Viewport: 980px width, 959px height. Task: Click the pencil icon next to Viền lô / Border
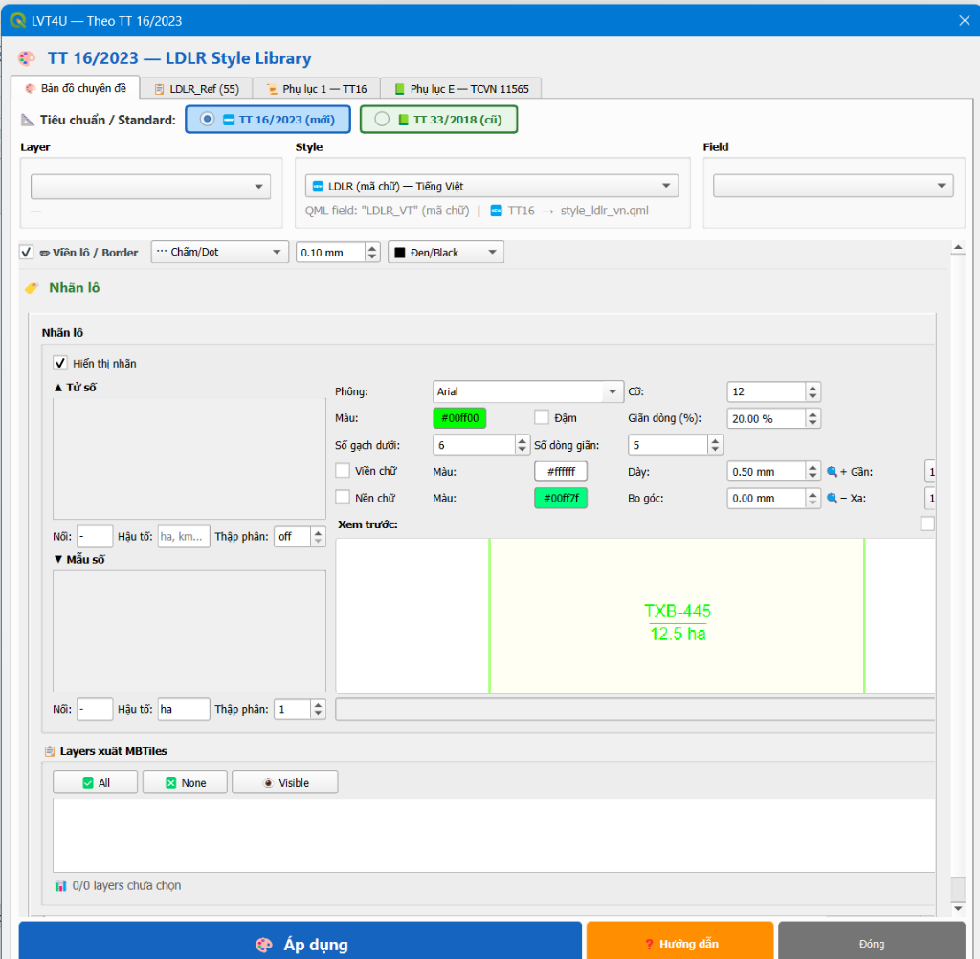coord(45,253)
